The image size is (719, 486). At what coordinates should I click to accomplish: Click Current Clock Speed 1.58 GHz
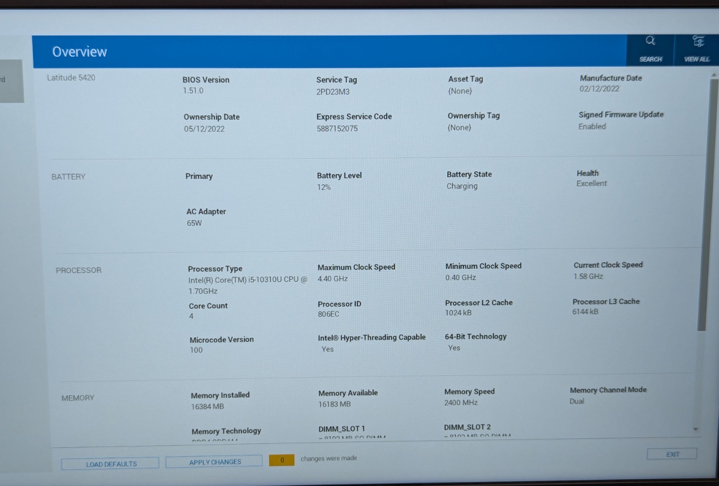pos(588,276)
